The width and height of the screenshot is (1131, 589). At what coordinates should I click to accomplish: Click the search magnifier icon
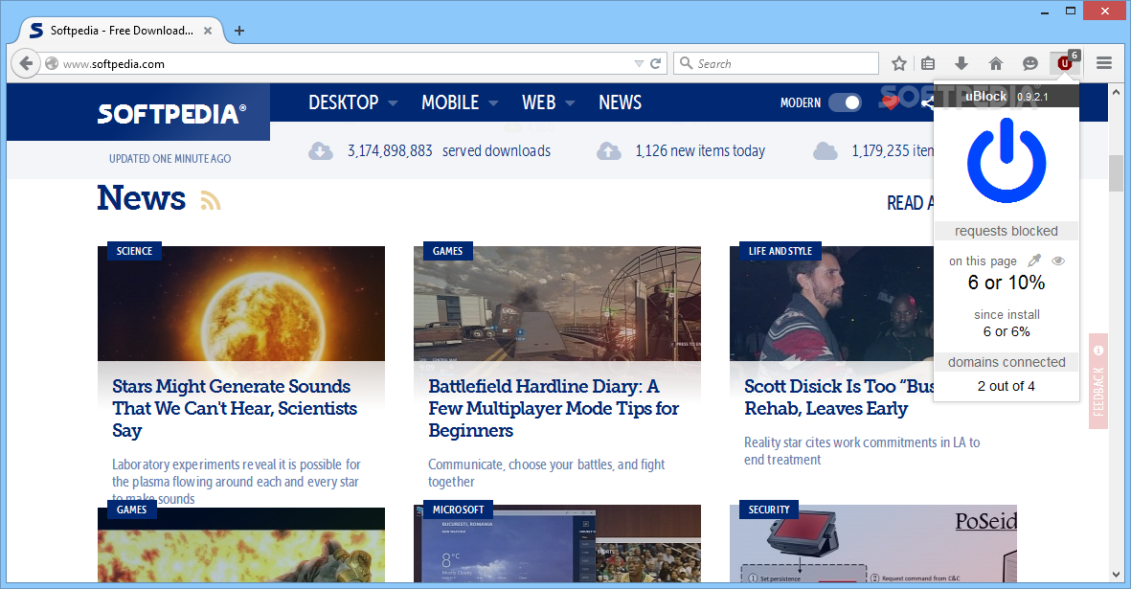pyautogui.click(x=686, y=63)
